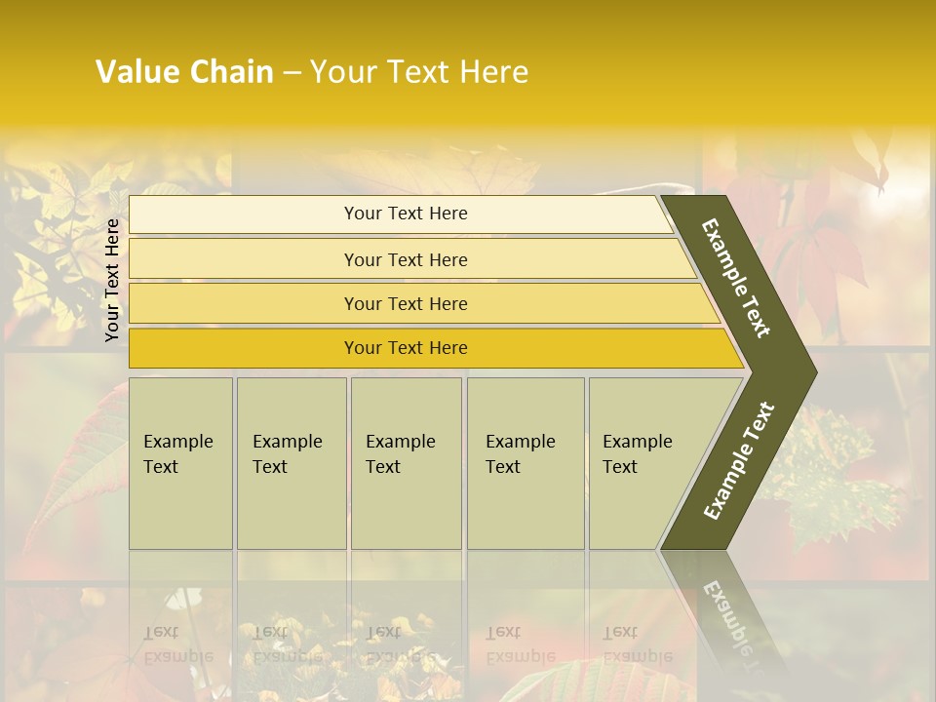Click the yellow-green leaf photo beside the chevron
Image resolution: width=936 pixels, height=702 pixels.
click(x=829, y=458)
